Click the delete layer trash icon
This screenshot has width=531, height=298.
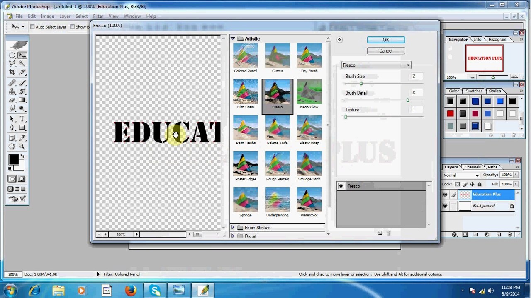click(x=510, y=234)
